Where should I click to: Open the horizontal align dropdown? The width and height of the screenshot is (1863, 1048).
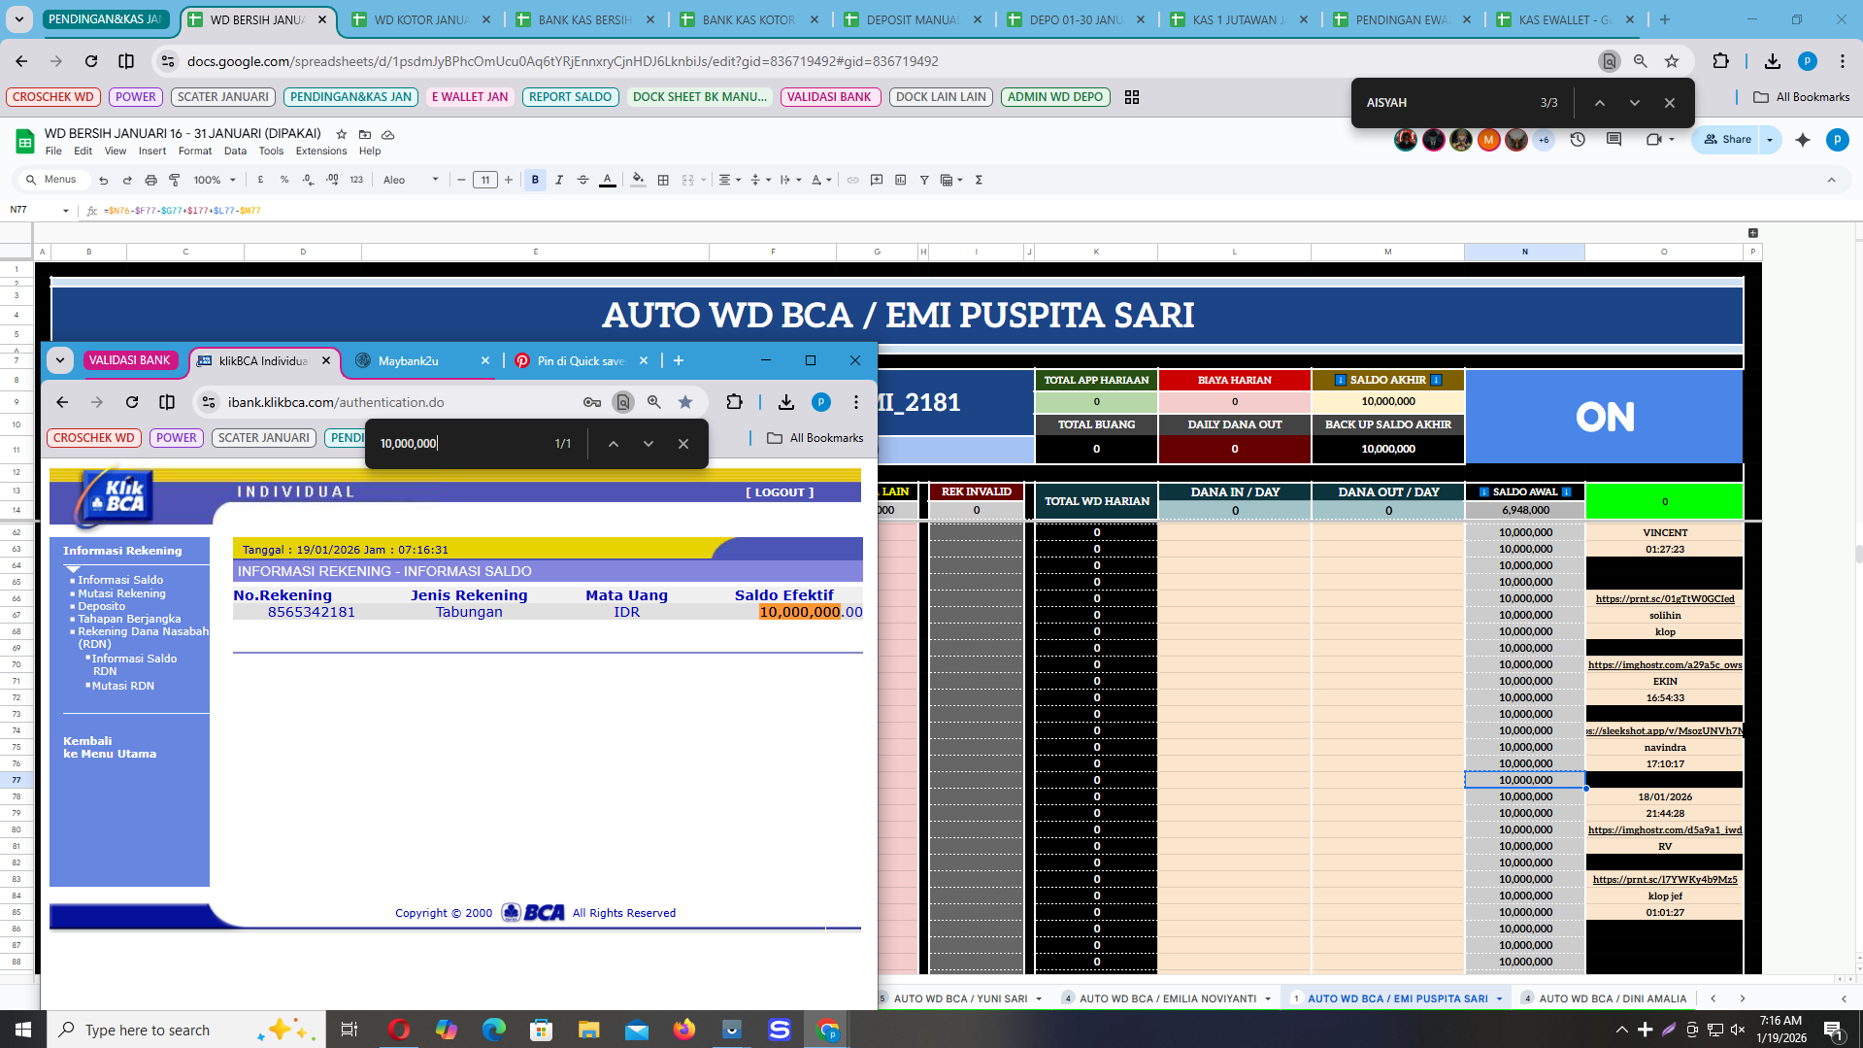[x=729, y=180]
